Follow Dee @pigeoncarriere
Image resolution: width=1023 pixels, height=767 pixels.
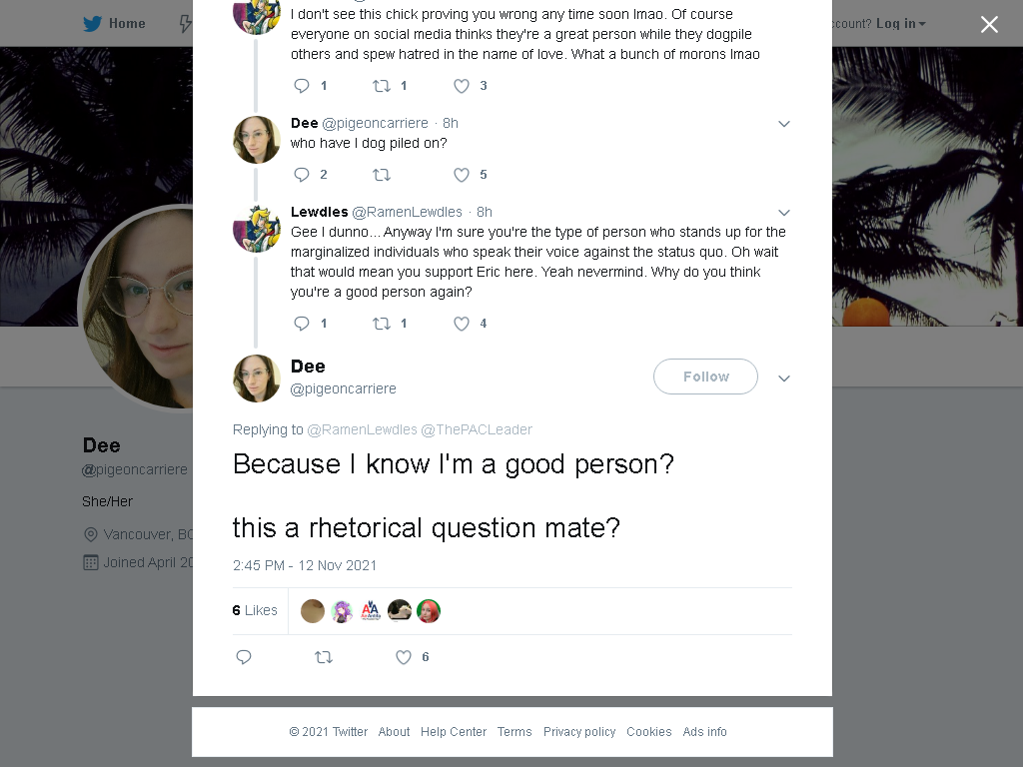coord(706,377)
